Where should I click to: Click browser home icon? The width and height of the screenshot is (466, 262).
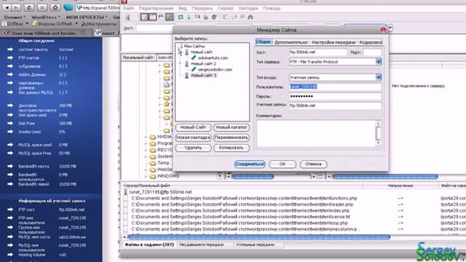pyautogui.click(x=55, y=7)
